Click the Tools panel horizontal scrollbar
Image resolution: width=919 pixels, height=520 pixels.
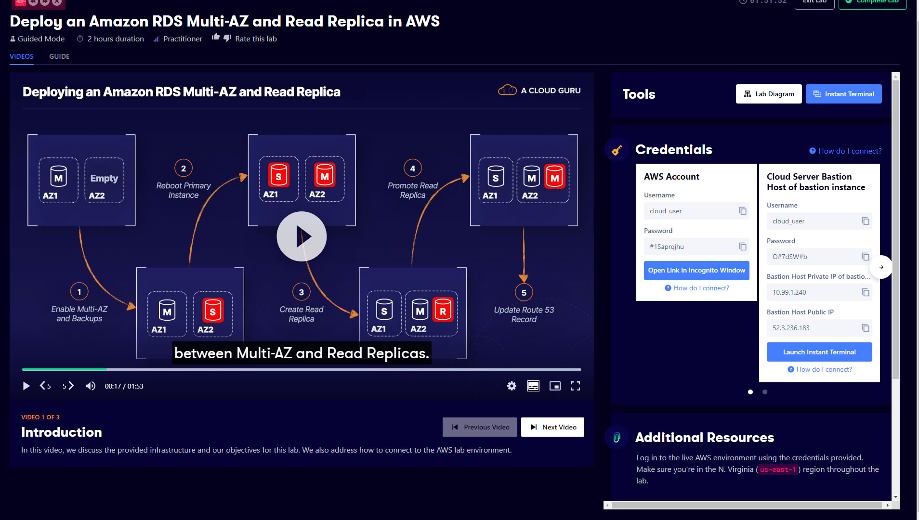[x=747, y=505]
